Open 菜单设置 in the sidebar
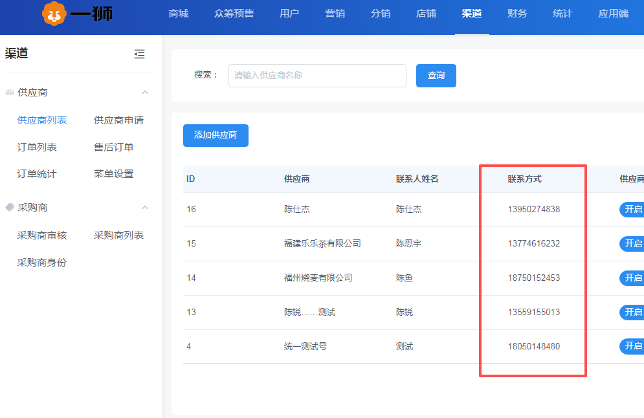The height and width of the screenshot is (418, 644). click(113, 174)
